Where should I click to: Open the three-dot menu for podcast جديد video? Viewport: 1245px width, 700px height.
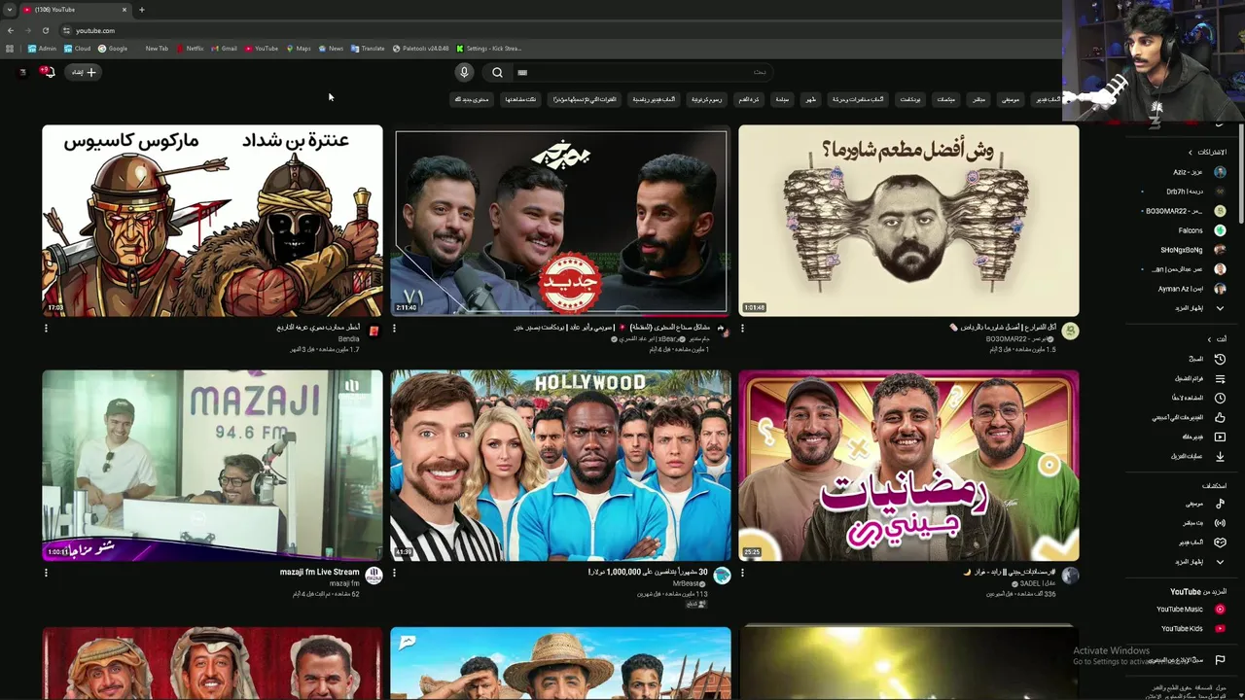pyautogui.click(x=394, y=329)
